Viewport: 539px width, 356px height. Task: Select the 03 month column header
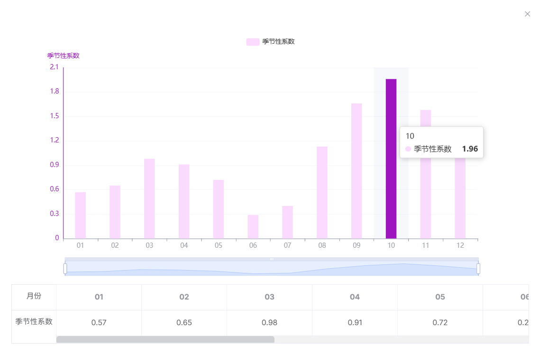[269, 297]
